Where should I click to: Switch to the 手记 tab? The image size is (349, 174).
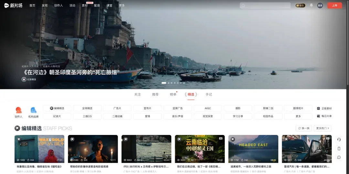209,95
